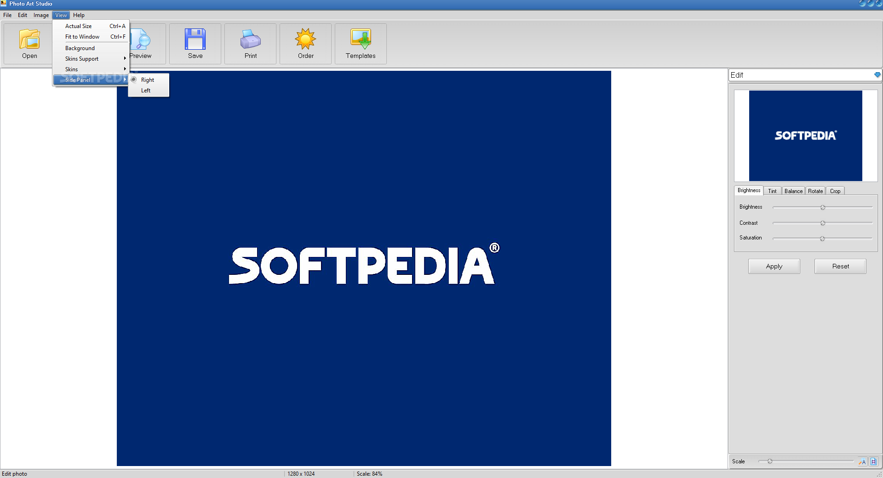Click the Photo Art Studio title bar icon

(4, 3)
